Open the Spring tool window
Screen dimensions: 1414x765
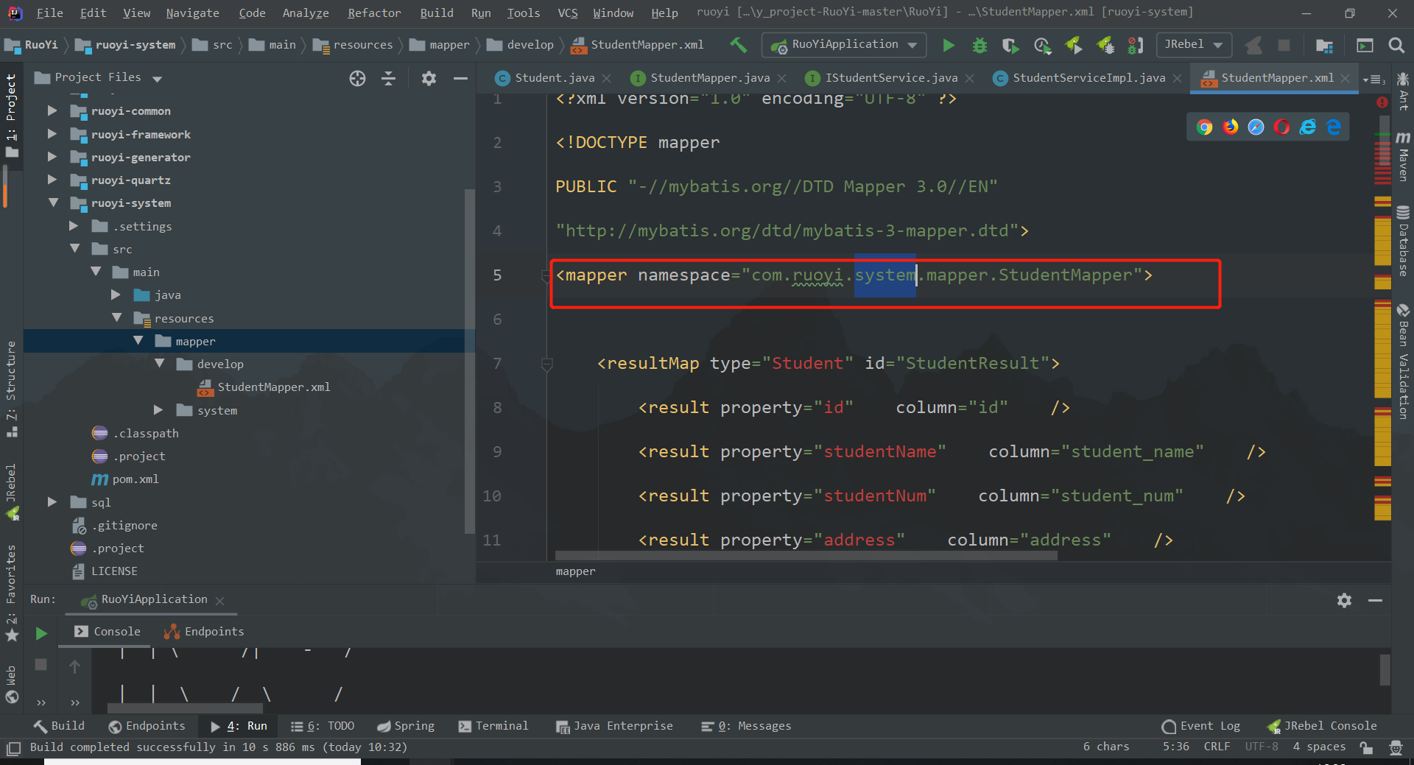tap(406, 726)
